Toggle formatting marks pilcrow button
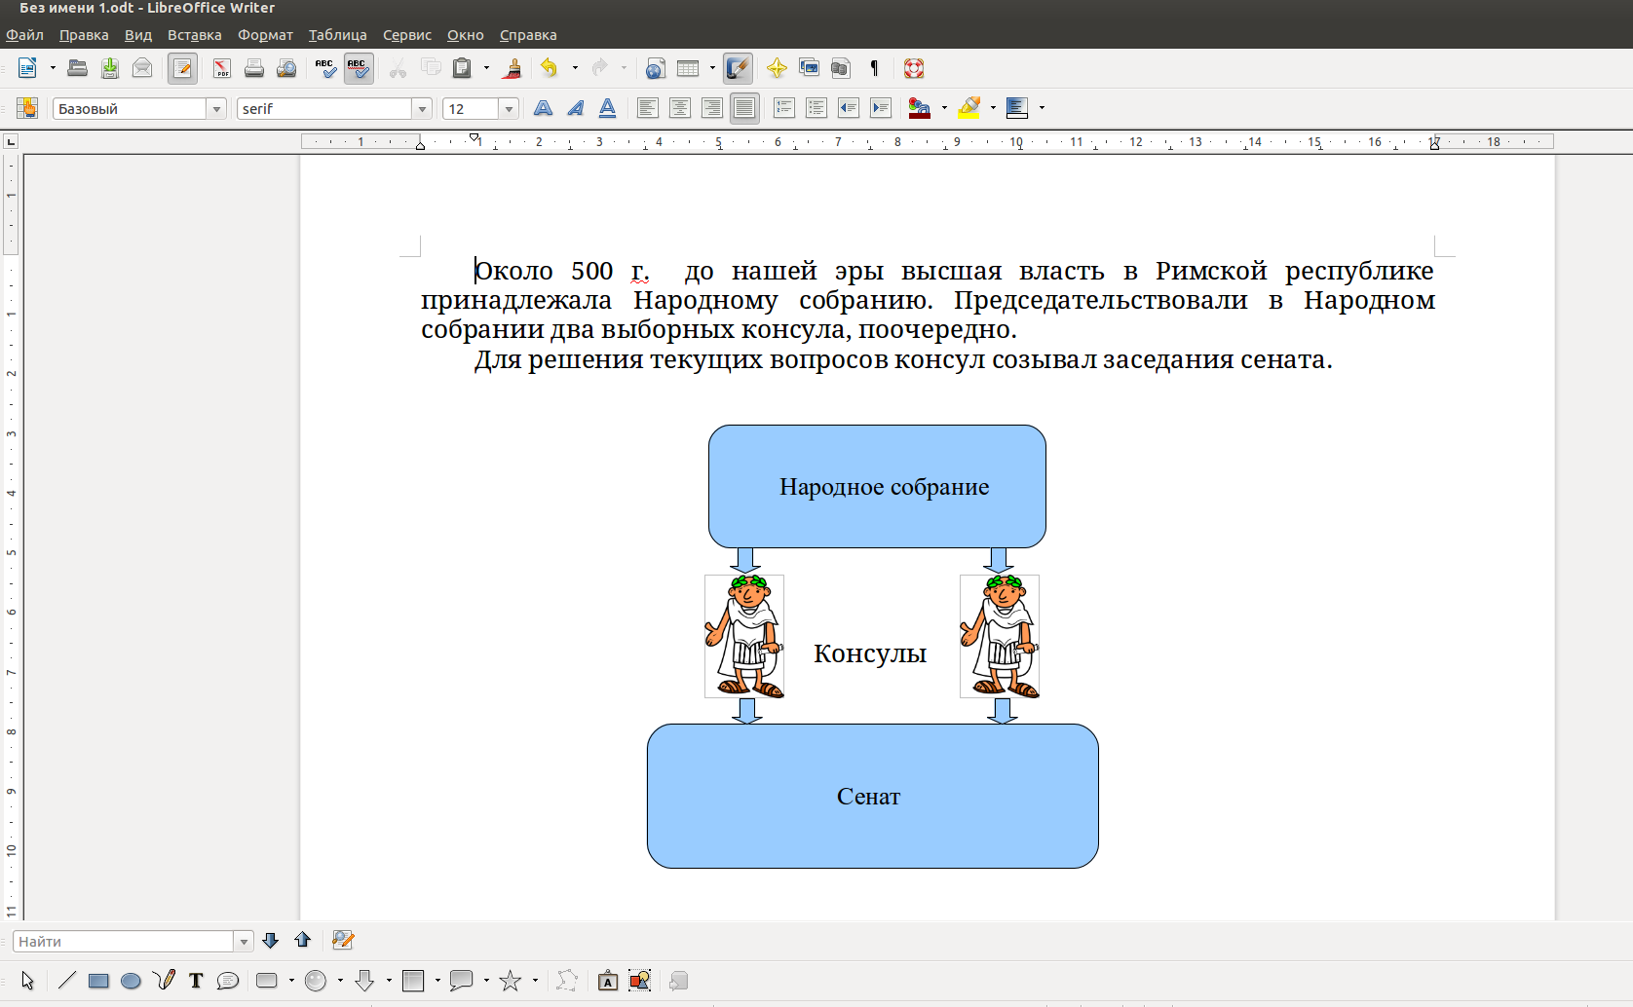1633x1007 pixels. (x=874, y=68)
